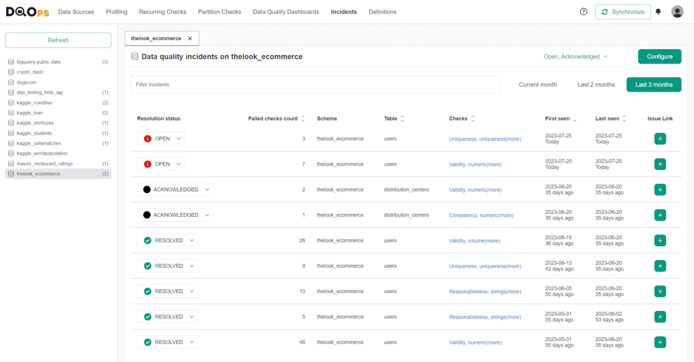The height and width of the screenshot is (362, 694).
Task: Click database icon next to crypto_dash
Action: pyautogui.click(x=11, y=72)
